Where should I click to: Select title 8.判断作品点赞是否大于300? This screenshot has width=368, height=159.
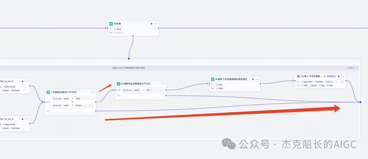tap(136, 84)
